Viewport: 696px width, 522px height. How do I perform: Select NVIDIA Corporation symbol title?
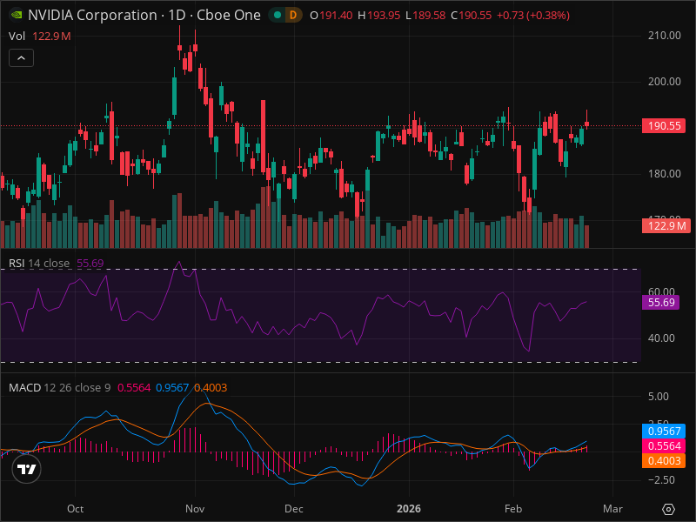click(144, 15)
